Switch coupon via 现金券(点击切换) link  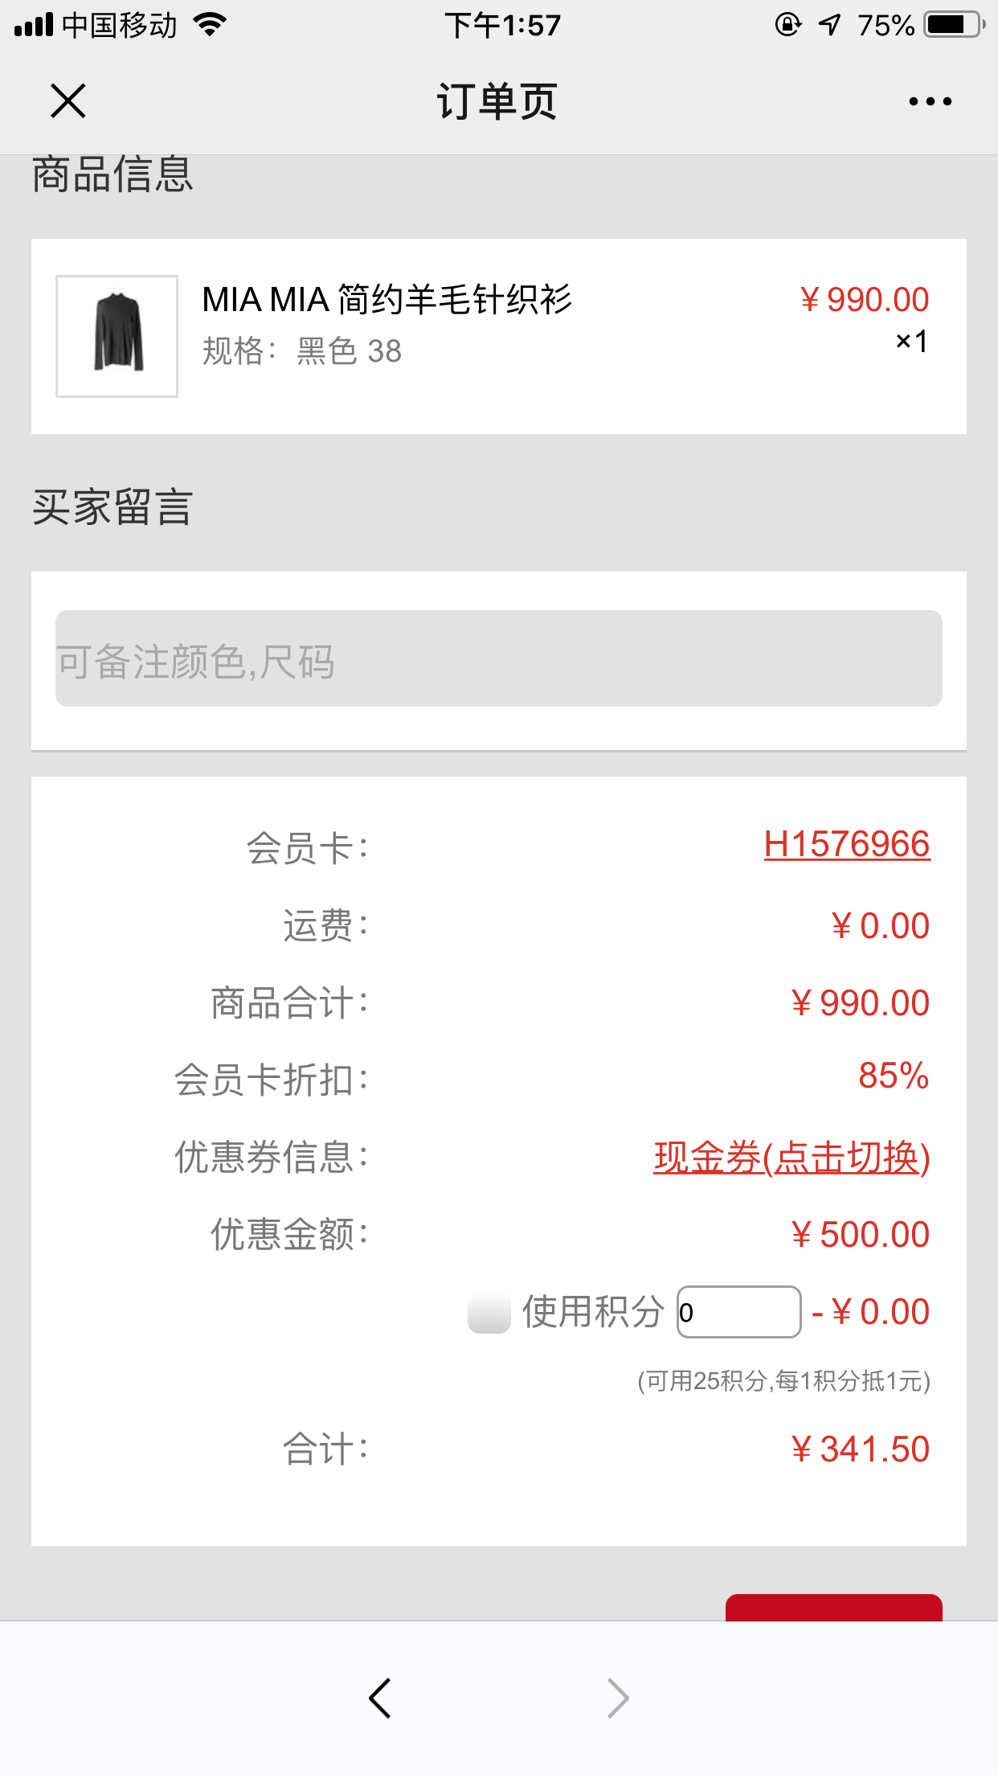[791, 1158]
